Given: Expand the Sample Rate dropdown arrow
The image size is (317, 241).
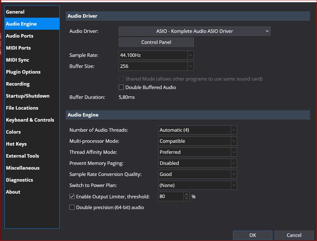Looking at the screenshot, I should pyautogui.click(x=190, y=55).
